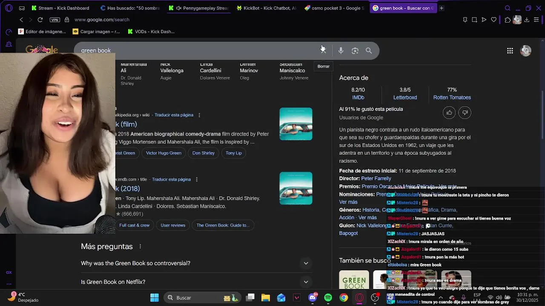The width and height of the screenshot is (545, 306).
Task: Open tab search magnifier in tab bar
Action: tap(508, 8)
